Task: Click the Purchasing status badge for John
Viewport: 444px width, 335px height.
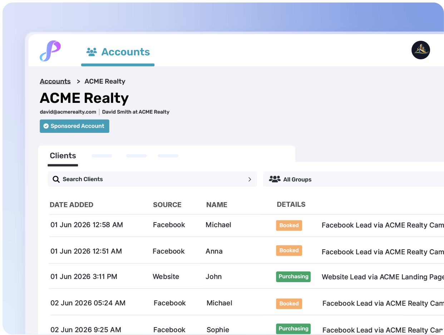Action: (x=293, y=277)
